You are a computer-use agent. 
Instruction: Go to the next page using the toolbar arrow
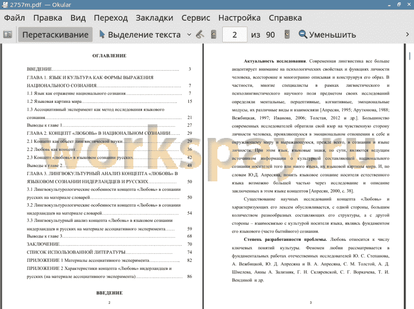click(287, 35)
